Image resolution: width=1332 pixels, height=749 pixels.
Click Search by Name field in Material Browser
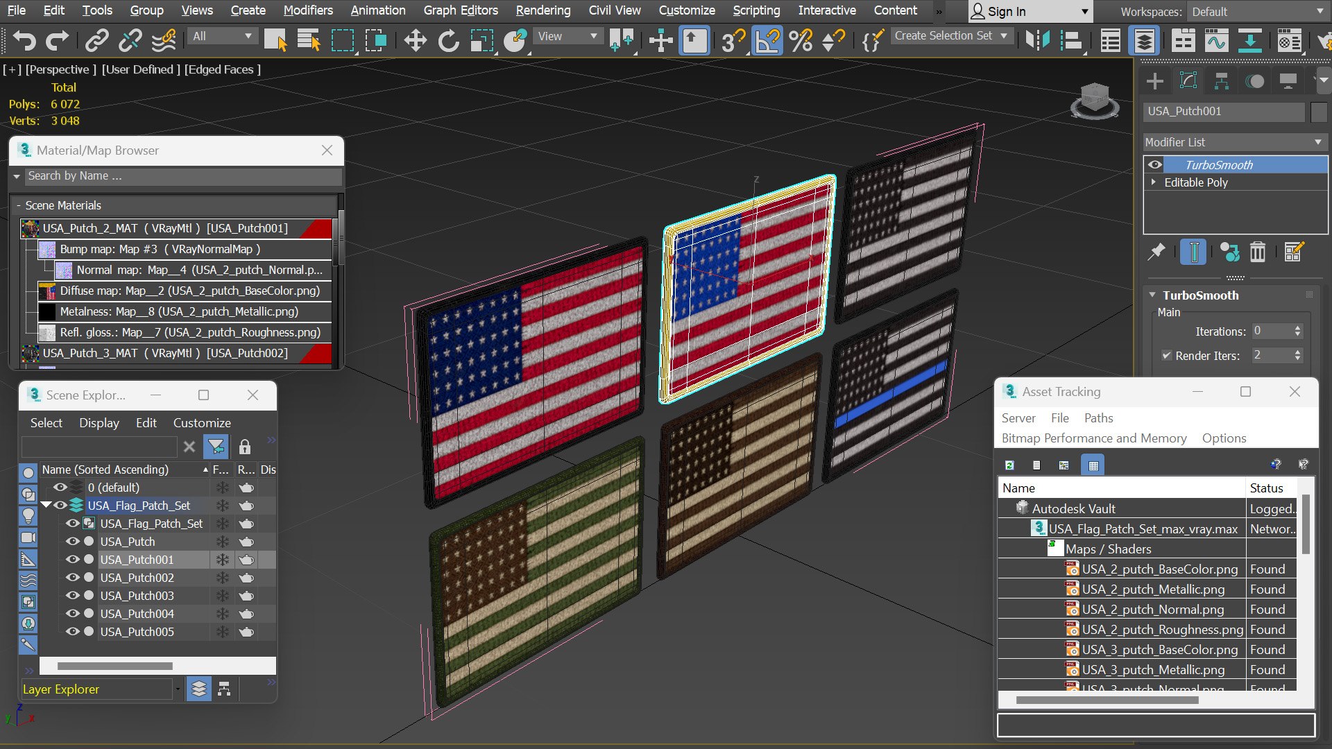click(183, 176)
